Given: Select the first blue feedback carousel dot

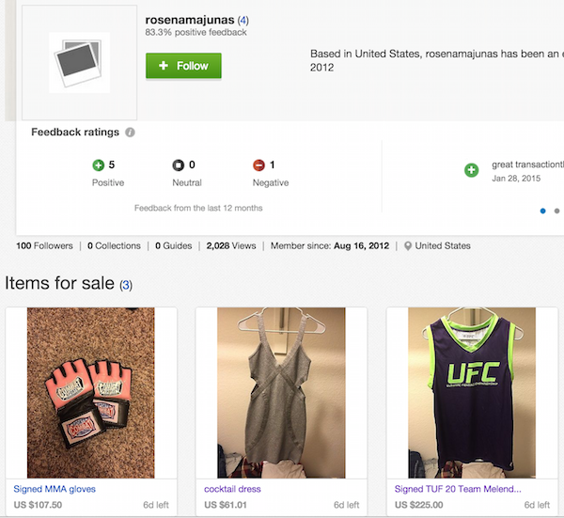Looking at the screenshot, I should pyautogui.click(x=543, y=211).
